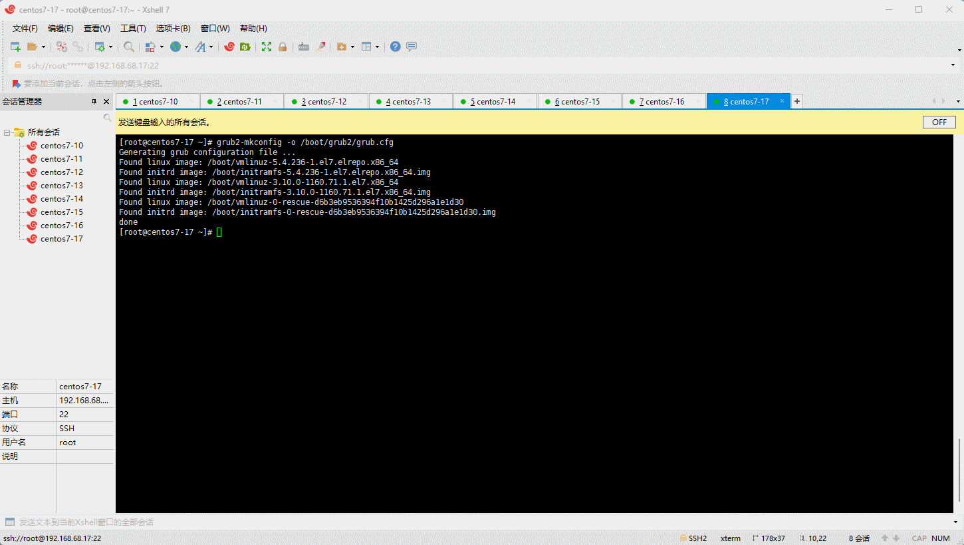This screenshot has height=545, width=964.
Task: Expand the new folder icon dropdown arrow
Action: pyautogui.click(x=352, y=47)
